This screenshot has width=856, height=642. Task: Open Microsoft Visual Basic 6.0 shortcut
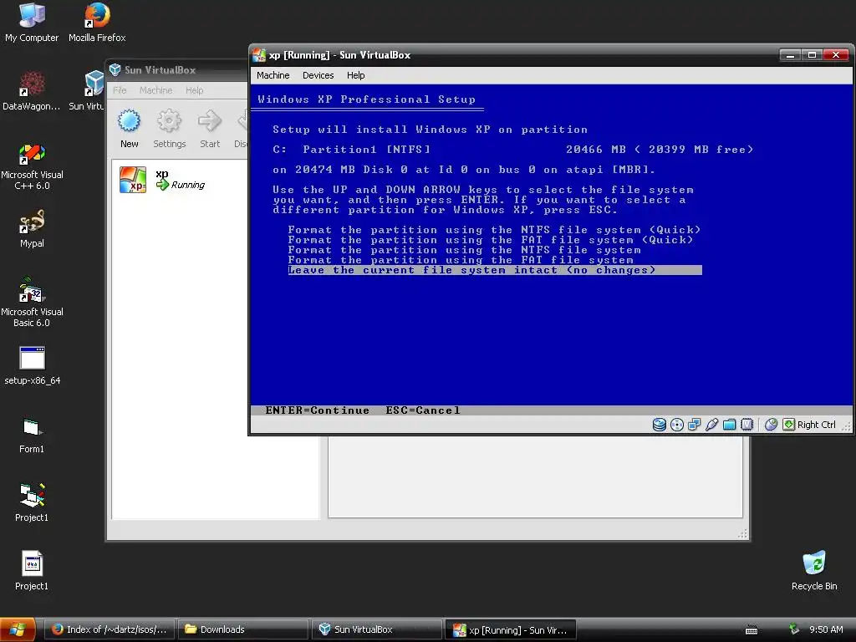[32, 303]
